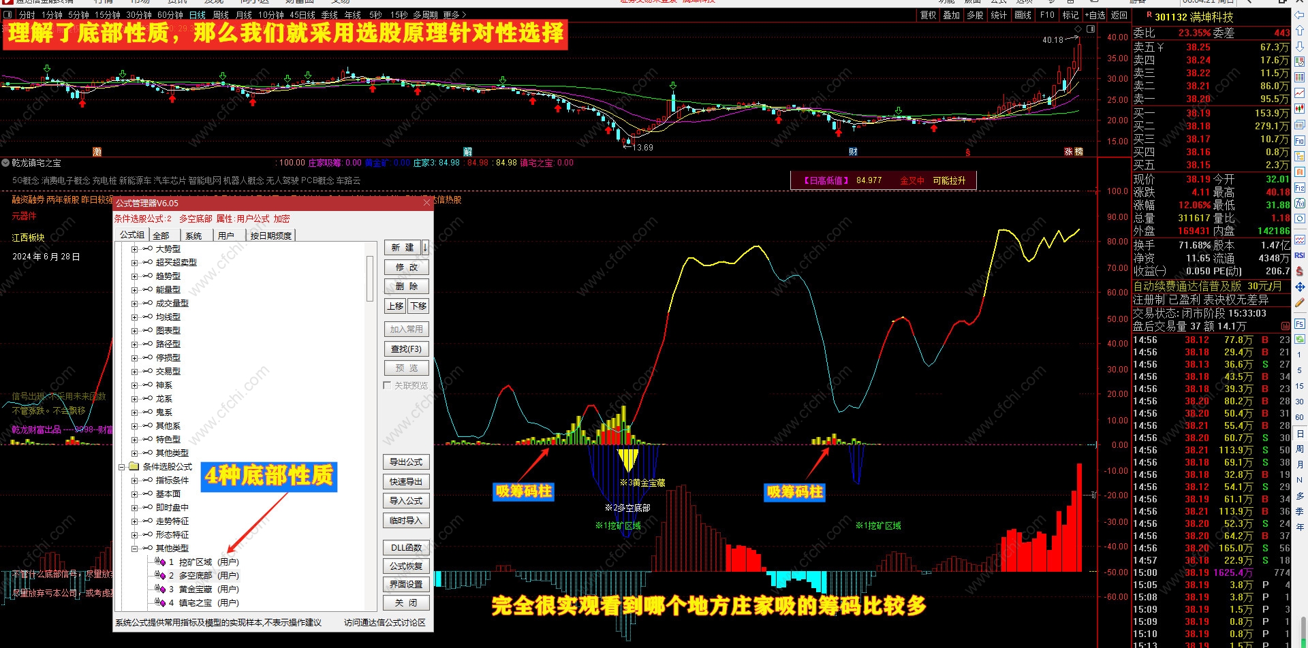Switch to the 公式组 tab
1308x648 pixels.
point(132,235)
